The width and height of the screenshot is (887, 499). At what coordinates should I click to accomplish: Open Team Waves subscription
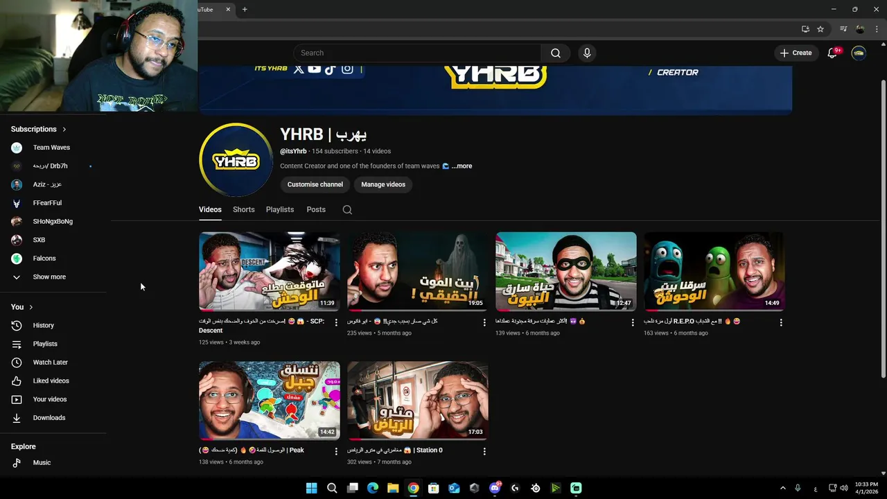click(53, 148)
